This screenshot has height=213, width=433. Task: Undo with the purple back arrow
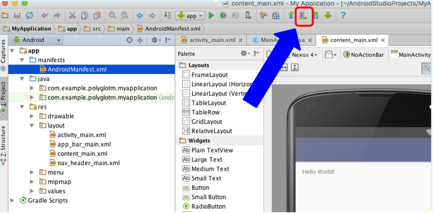45,15
